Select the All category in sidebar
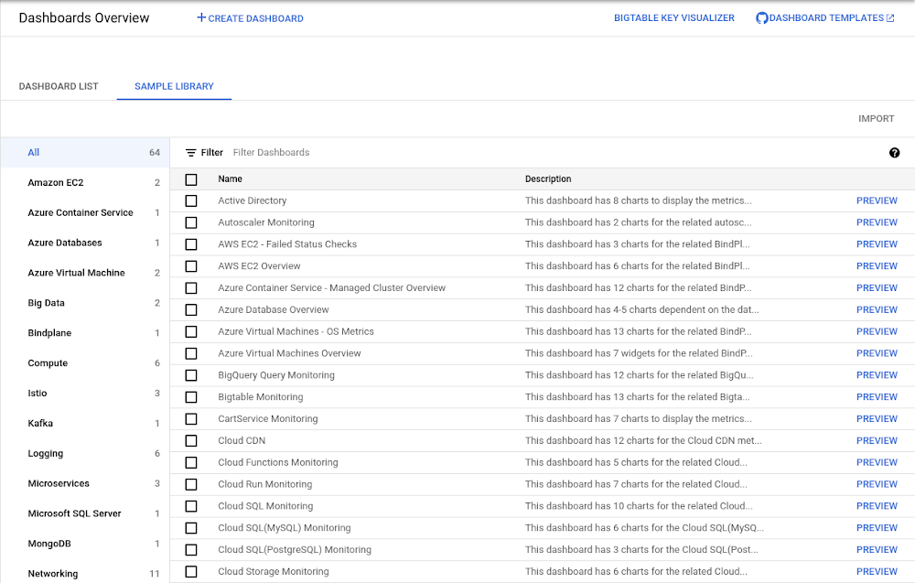915x583 pixels. coord(85,152)
